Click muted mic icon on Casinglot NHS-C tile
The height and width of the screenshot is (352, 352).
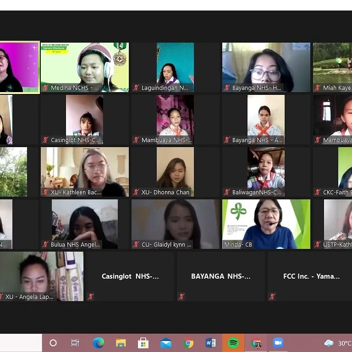click(x=45, y=140)
